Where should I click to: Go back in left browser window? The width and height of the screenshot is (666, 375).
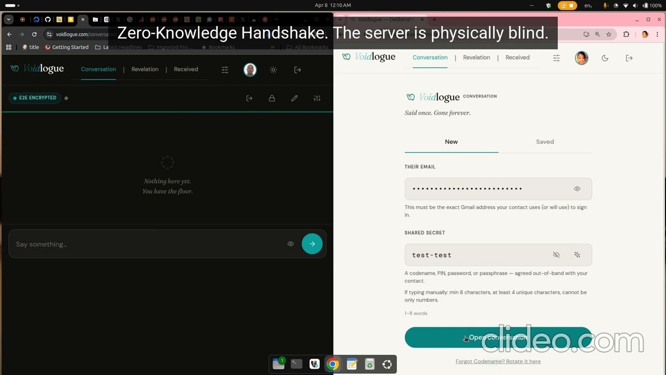[x=9, y=34]
